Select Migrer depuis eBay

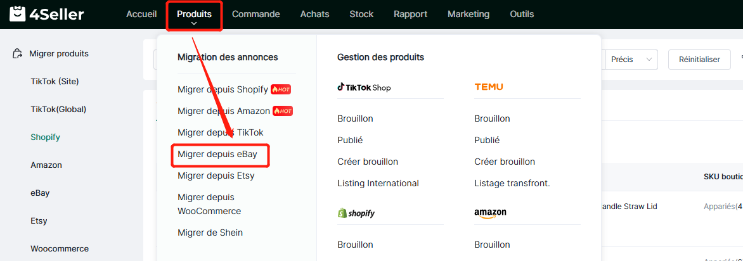(x=217, y=154)
